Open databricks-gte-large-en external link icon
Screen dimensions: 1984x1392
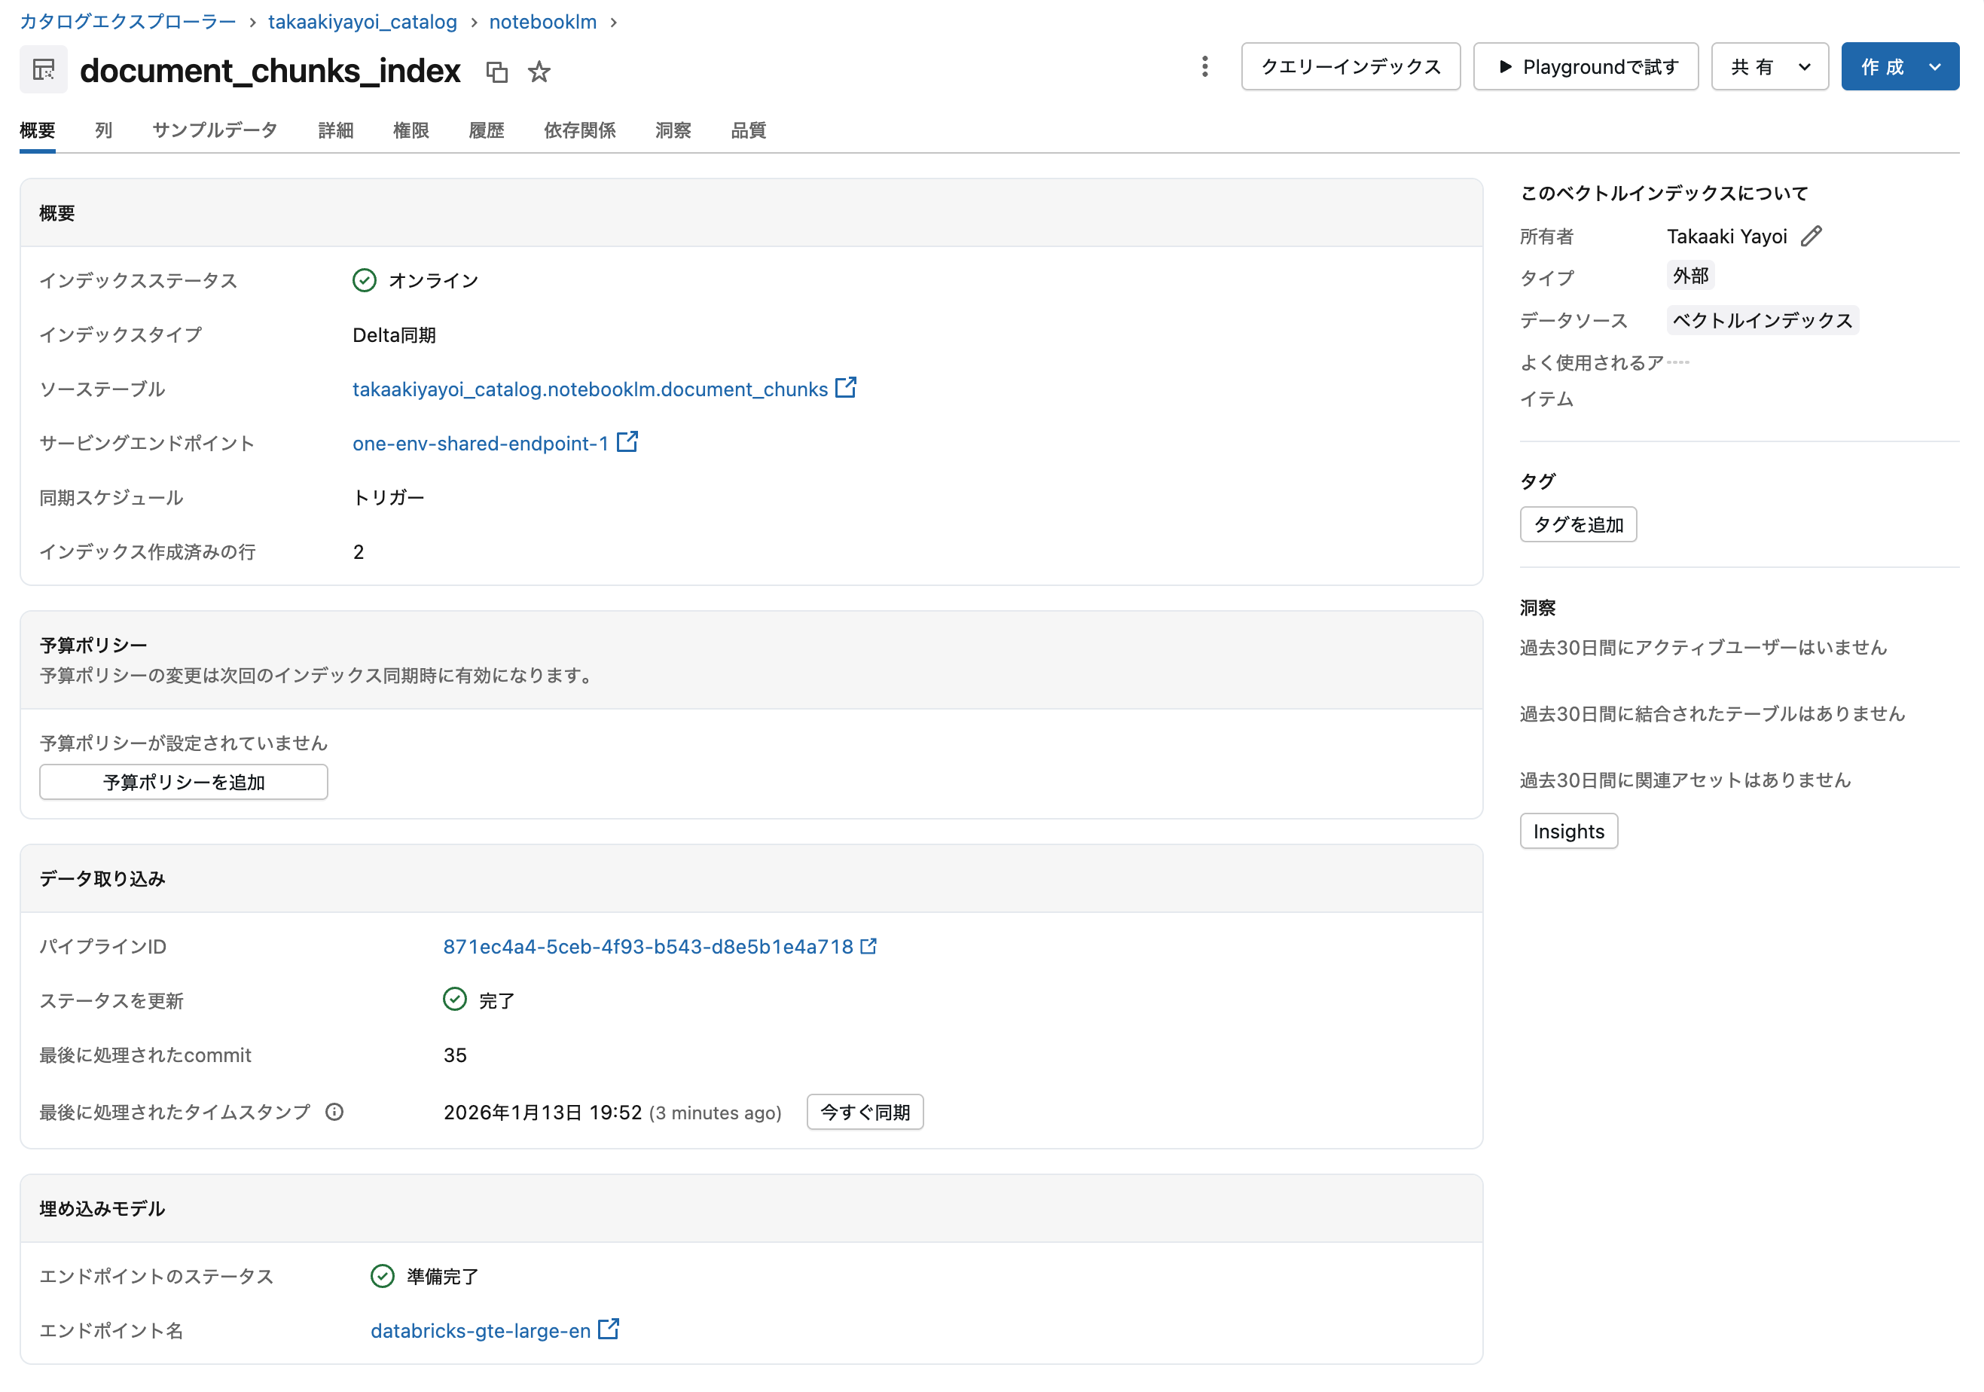(610, 1329)
